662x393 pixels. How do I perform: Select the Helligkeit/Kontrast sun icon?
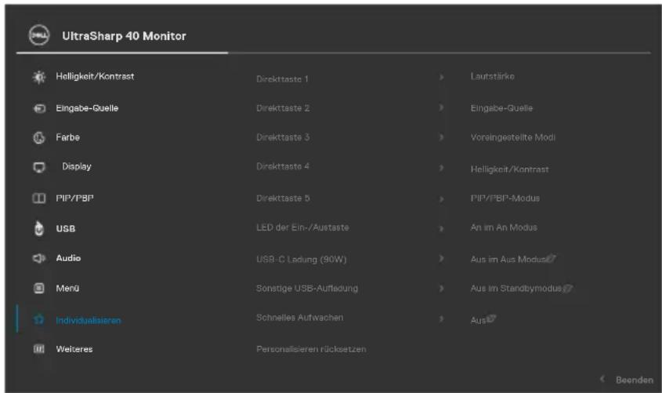point(39,78)
